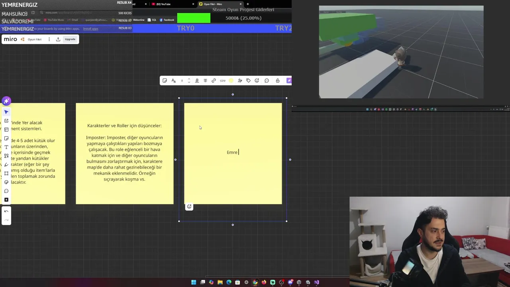Open the Windows Start menu
This screenshot has width=510, height=287.
click(194, 282)
